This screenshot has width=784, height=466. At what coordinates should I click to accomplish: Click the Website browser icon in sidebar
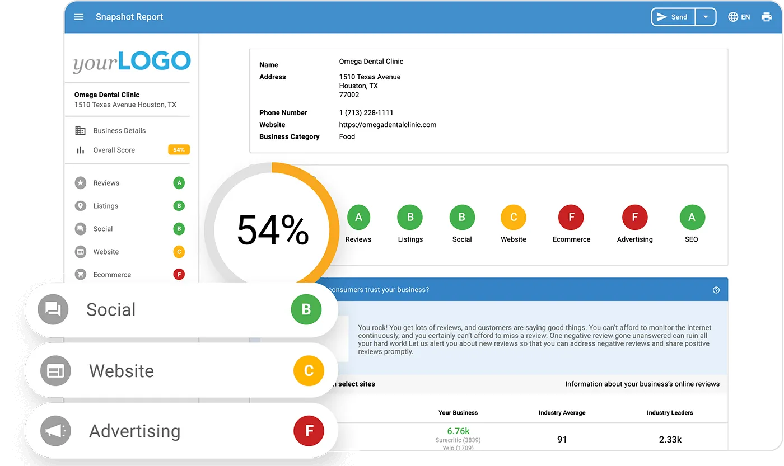pos(80,251)
